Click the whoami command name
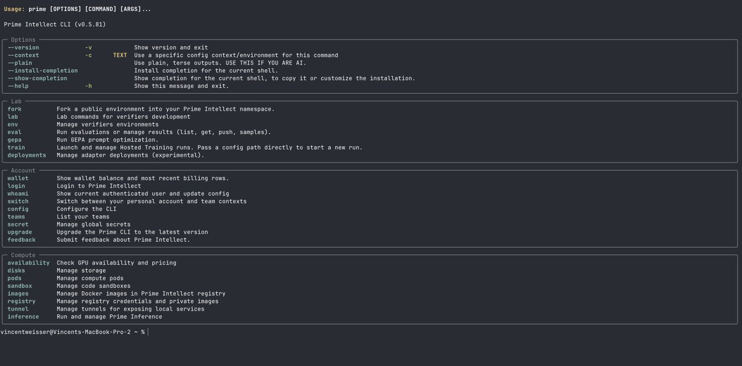 click(x=18, y=193)
